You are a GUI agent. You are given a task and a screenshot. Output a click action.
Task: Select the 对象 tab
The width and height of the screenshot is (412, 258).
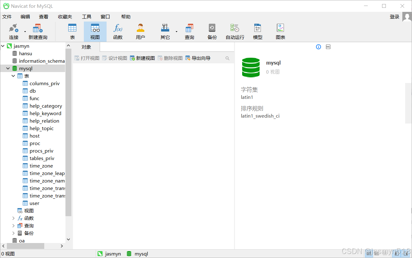point(86,47)
